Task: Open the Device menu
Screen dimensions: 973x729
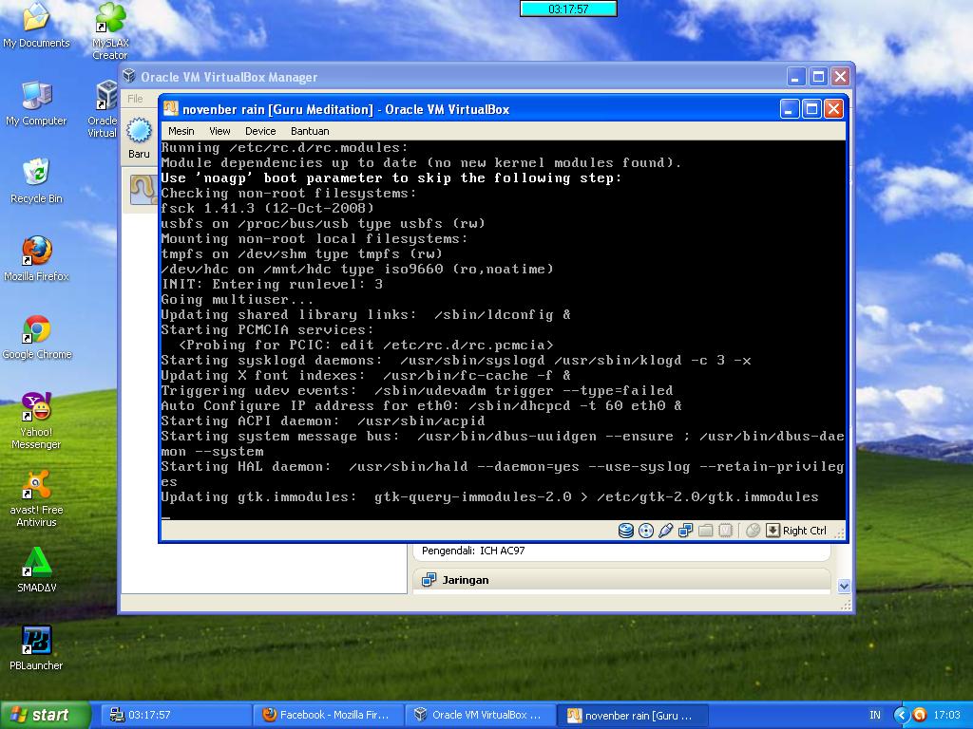Action: click(x=260, y=131)
